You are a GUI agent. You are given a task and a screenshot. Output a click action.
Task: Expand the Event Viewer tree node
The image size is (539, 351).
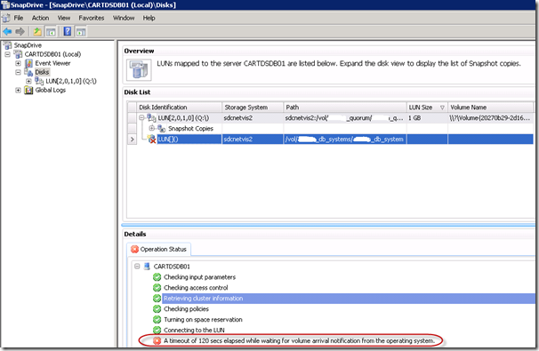18,63
